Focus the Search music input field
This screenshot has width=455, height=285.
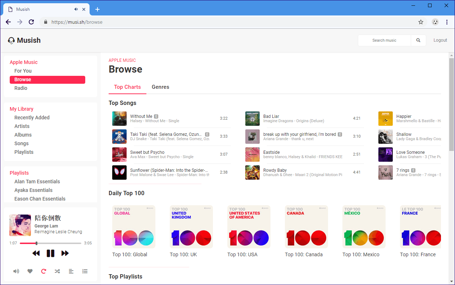385,40
